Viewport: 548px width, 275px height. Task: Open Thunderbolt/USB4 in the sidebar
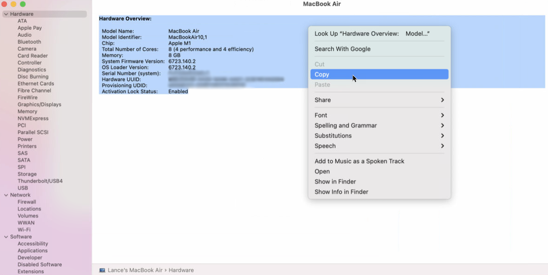(x=40, y=181)
